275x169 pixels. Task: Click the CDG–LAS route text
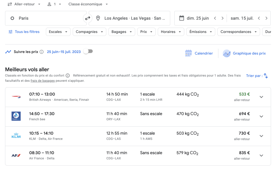pyautogui.click(x=114, y=139)
